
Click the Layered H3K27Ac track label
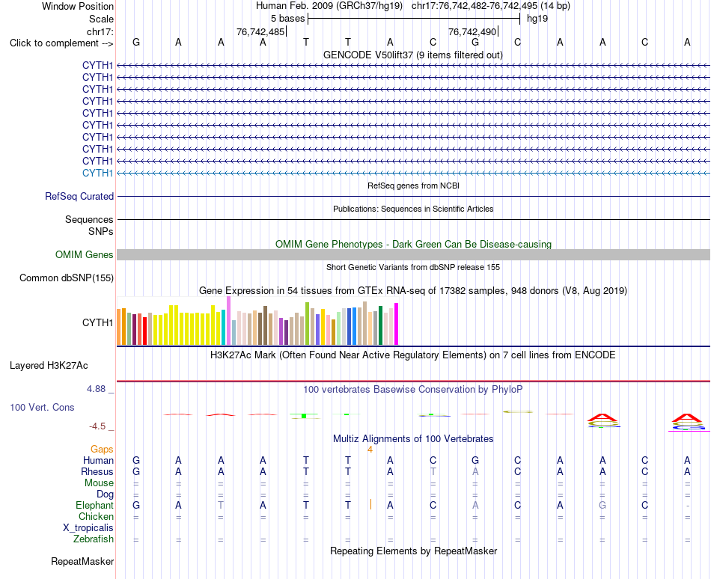[x=49, y=366]
